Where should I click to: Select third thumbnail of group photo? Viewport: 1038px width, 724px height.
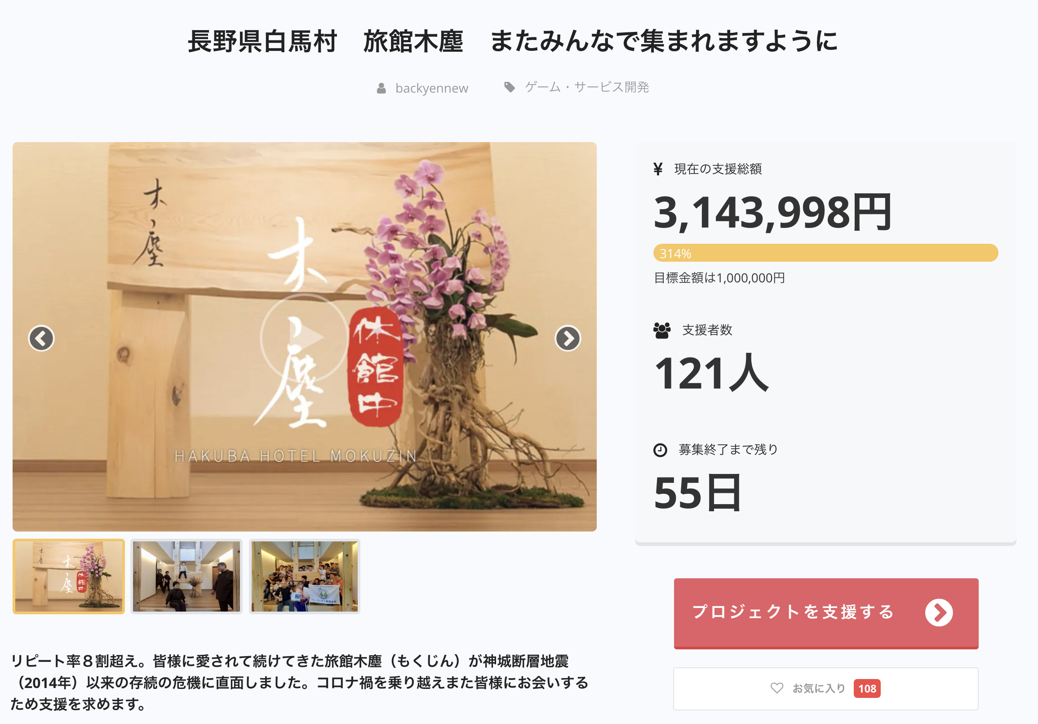[x=304, y=577]
